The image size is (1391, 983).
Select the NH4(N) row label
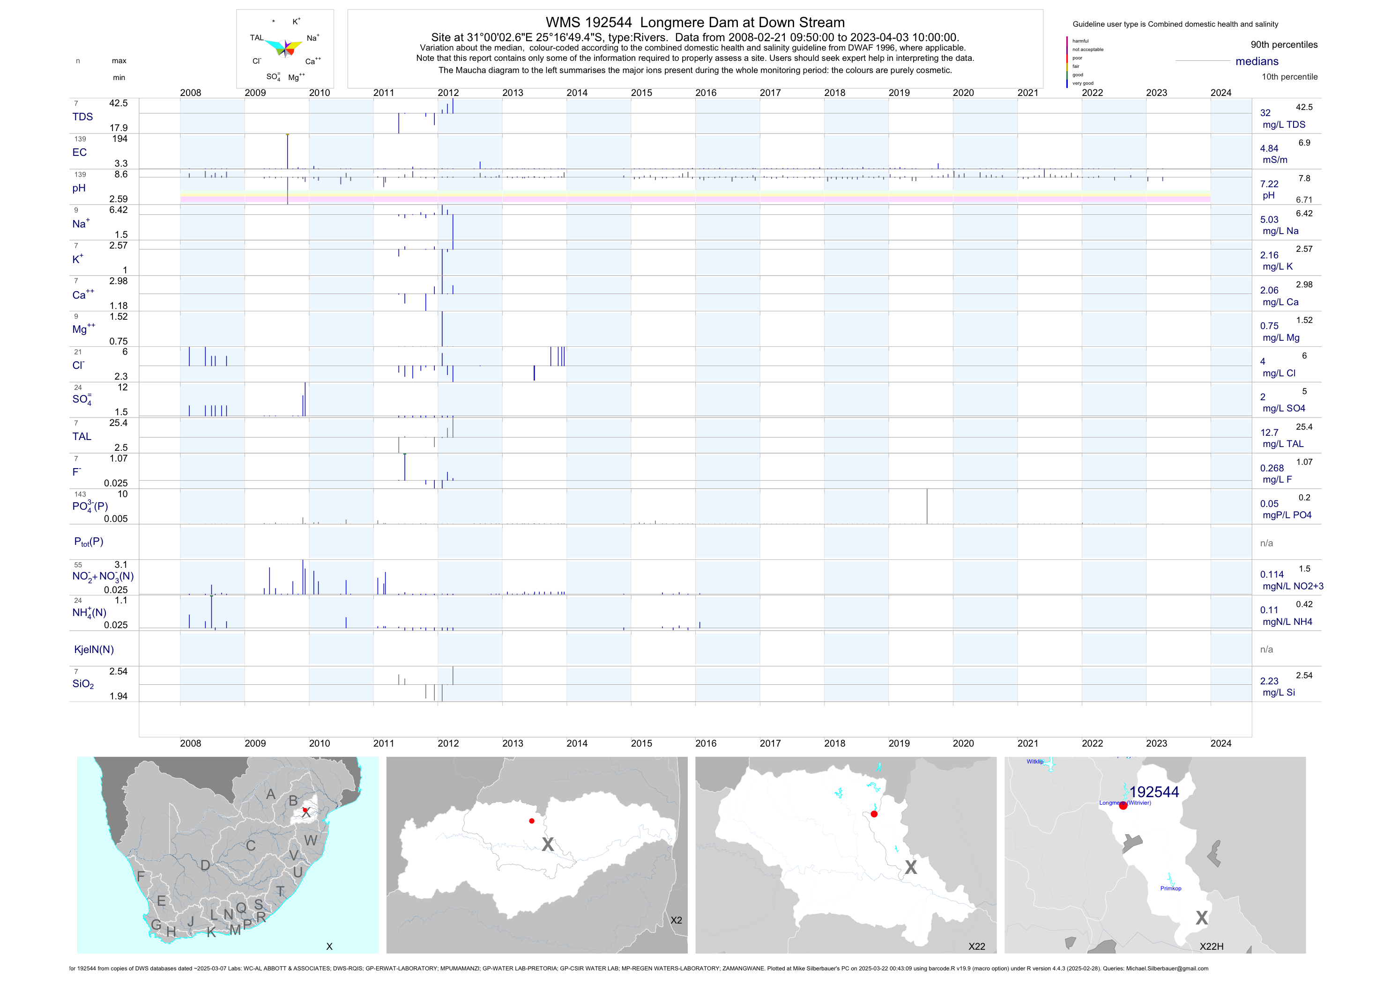click(x=89, y=613)
